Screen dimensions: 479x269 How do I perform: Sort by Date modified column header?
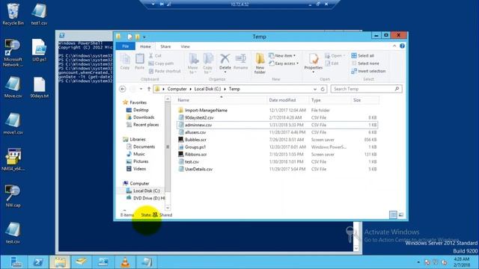point(287,100)
